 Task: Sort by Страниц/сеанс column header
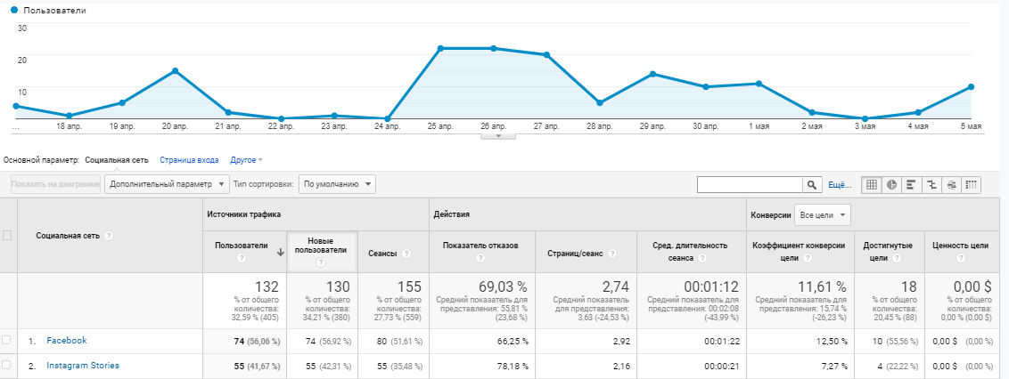click(x=575, y=254)
